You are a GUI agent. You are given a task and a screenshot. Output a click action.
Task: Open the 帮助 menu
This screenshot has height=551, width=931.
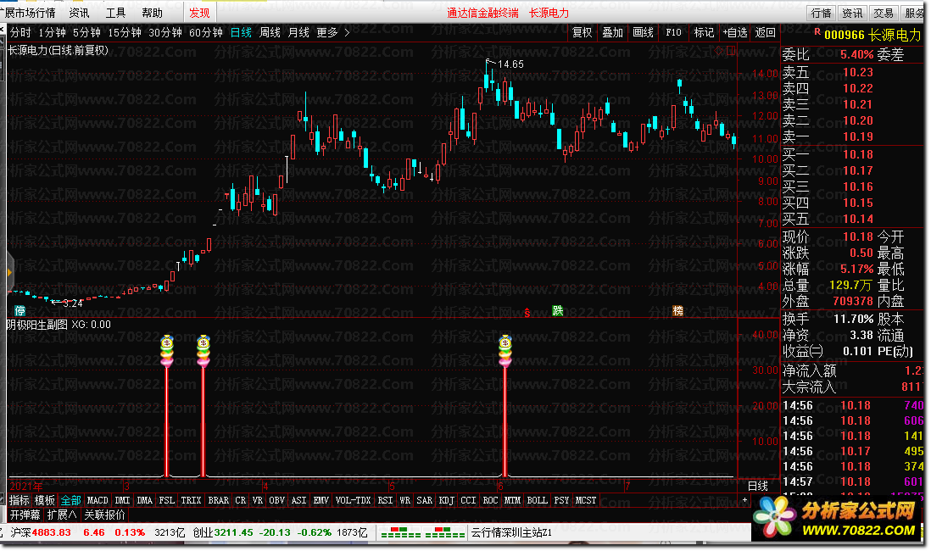[152, 13]
